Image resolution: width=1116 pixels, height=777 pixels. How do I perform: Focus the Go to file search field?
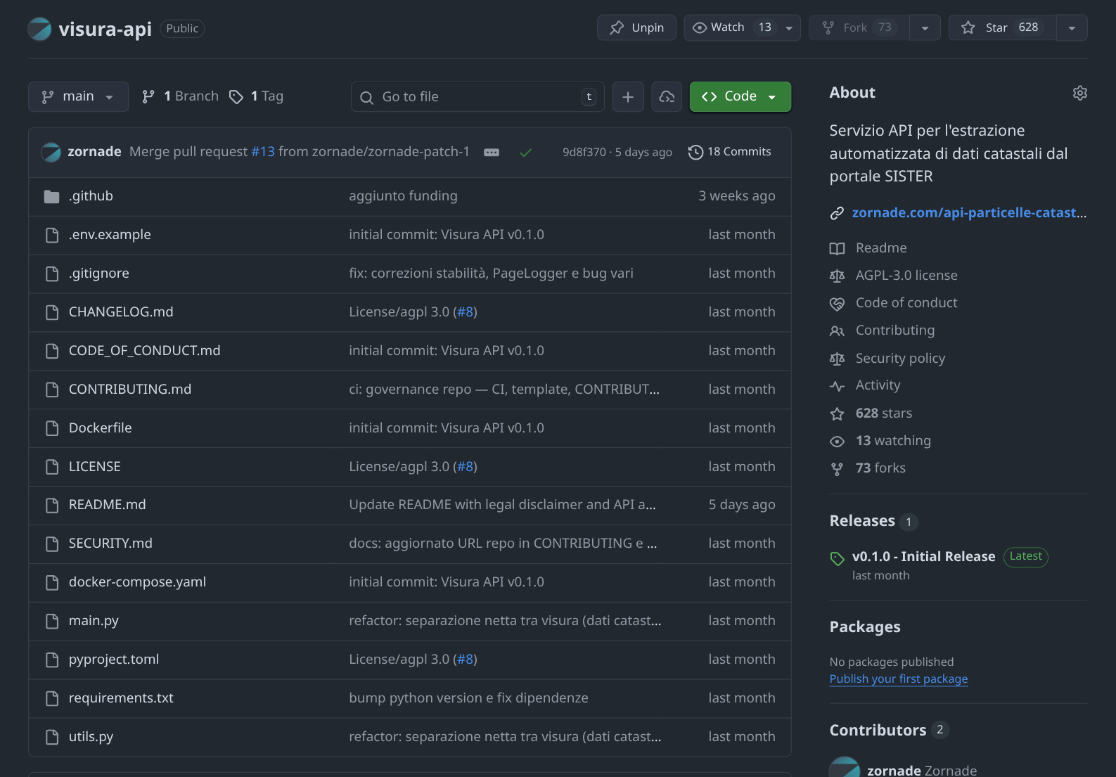(x=477, y=96)
